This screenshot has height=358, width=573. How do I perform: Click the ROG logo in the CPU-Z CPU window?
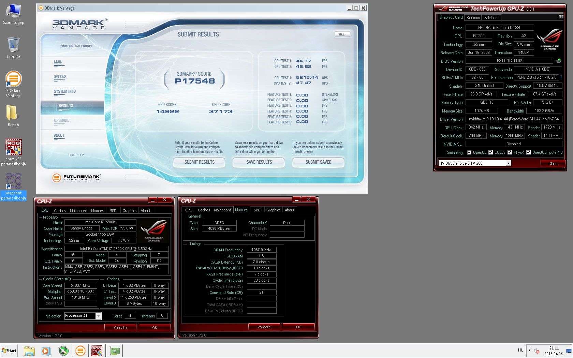(154, 231)
